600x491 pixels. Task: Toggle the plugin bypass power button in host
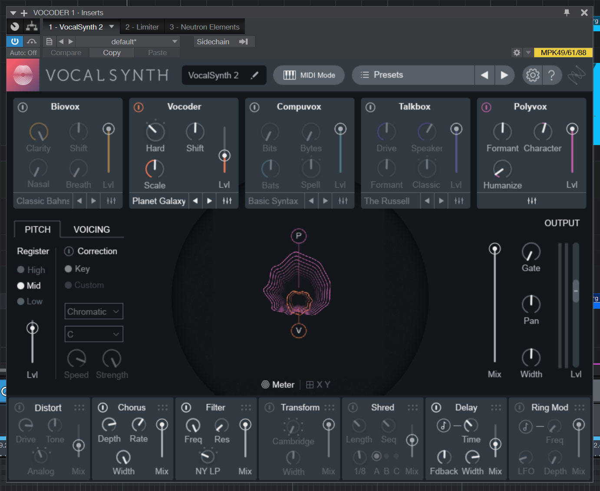click(15, 42)
